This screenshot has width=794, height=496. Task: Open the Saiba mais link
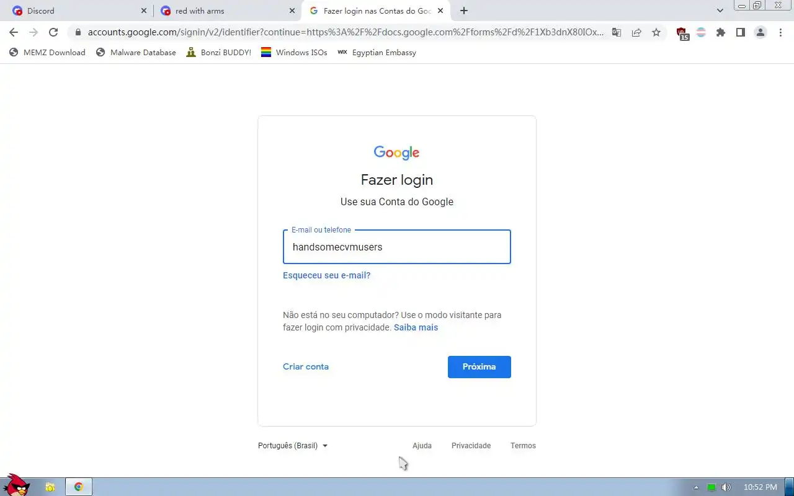point(416,327)
